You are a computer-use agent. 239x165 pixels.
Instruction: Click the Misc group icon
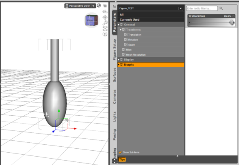(123, 50)
